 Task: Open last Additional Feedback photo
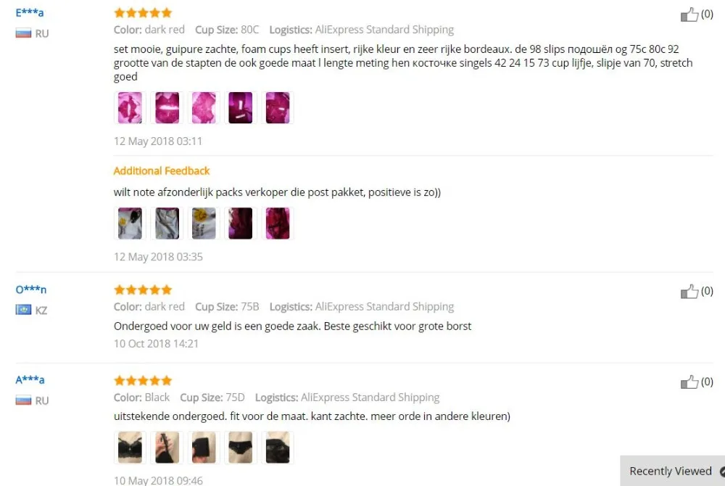(278, 223)
